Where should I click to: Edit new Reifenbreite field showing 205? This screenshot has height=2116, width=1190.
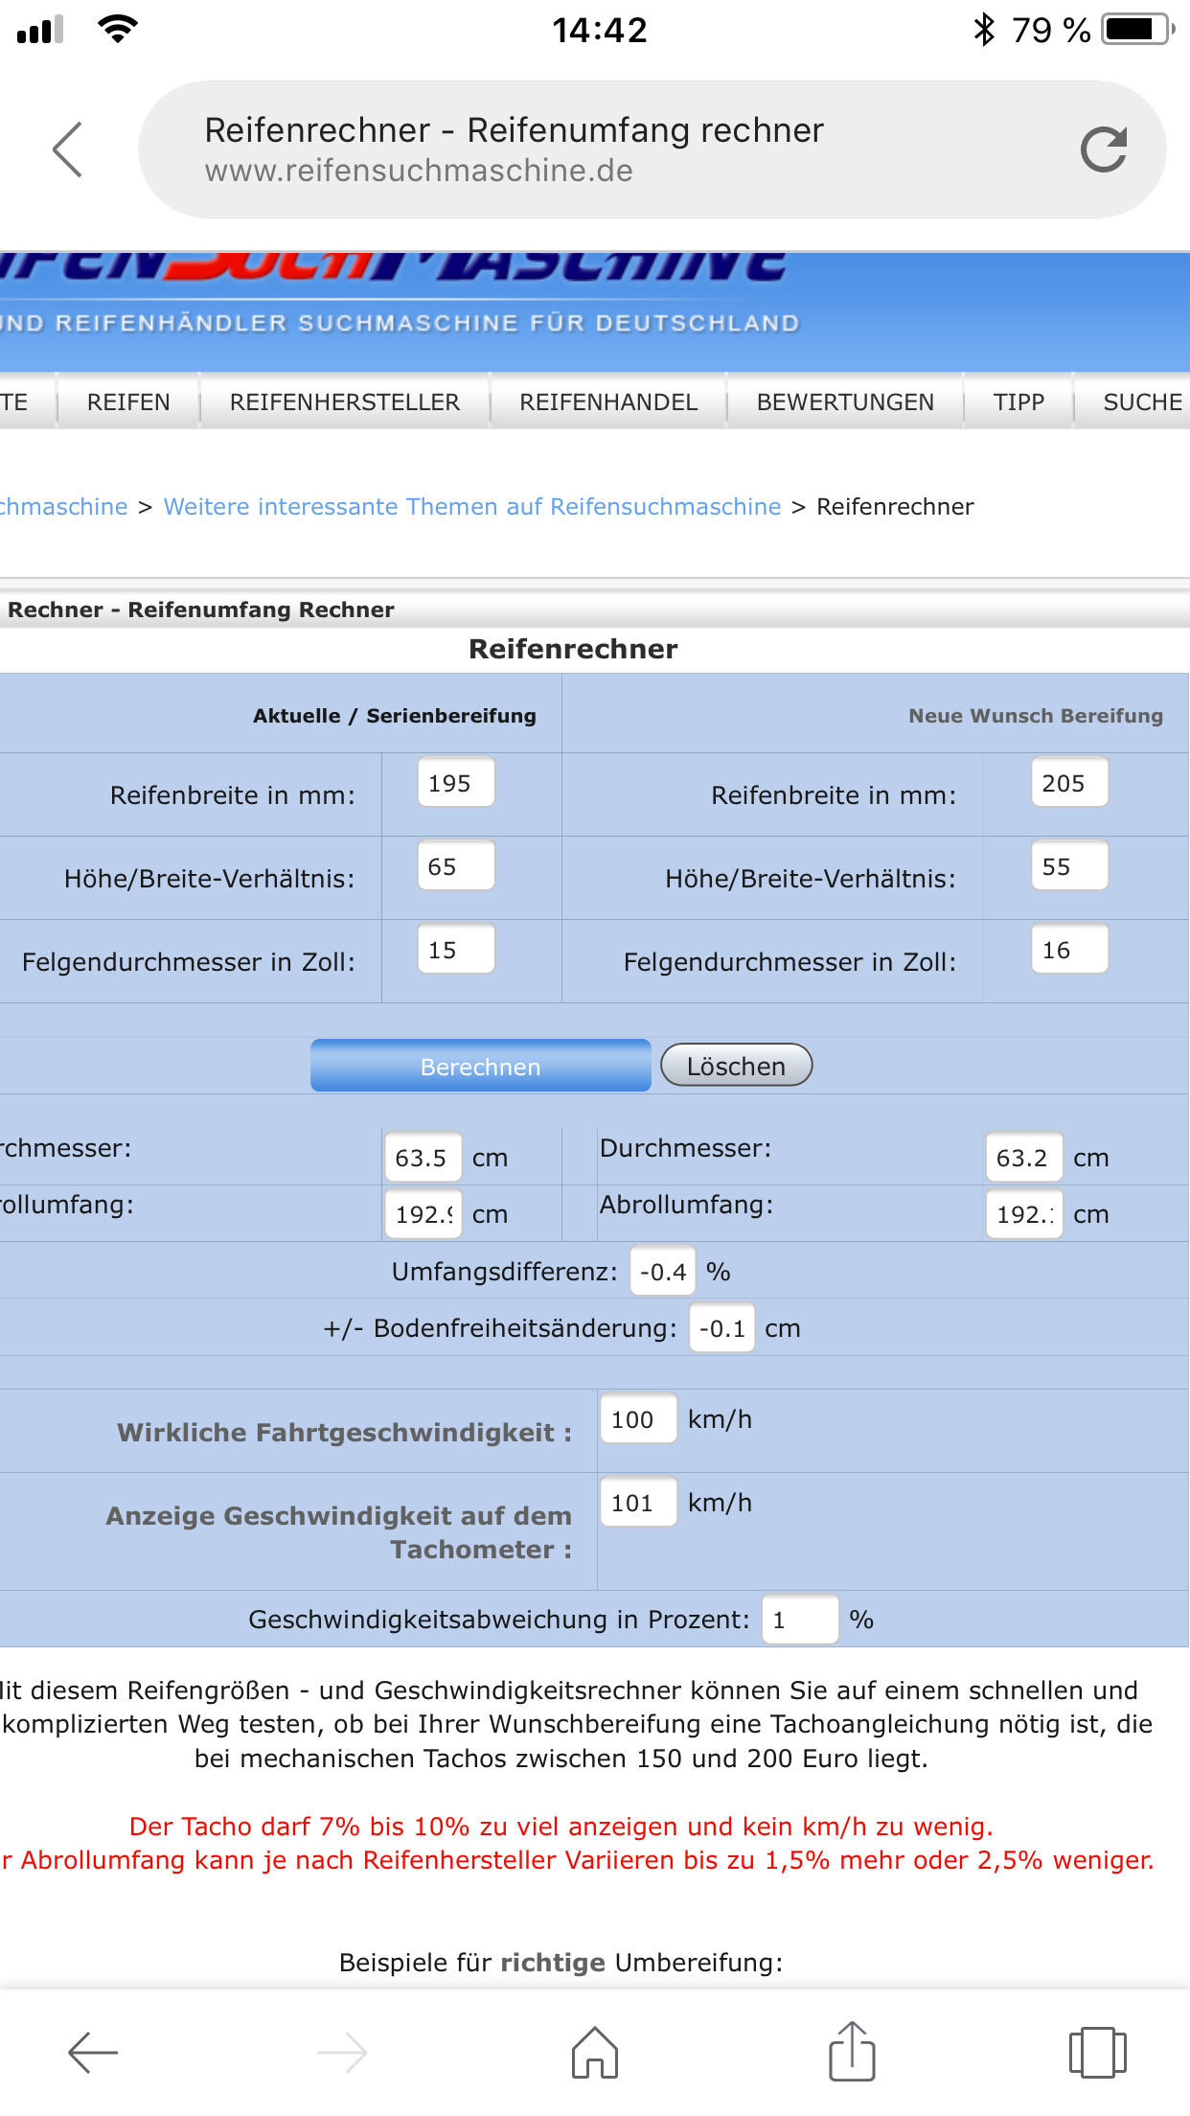coord(1069,783)
